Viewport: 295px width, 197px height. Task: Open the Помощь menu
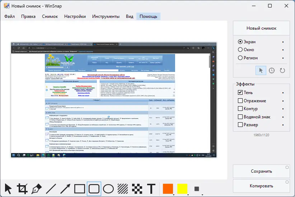(x=149, y=16)
